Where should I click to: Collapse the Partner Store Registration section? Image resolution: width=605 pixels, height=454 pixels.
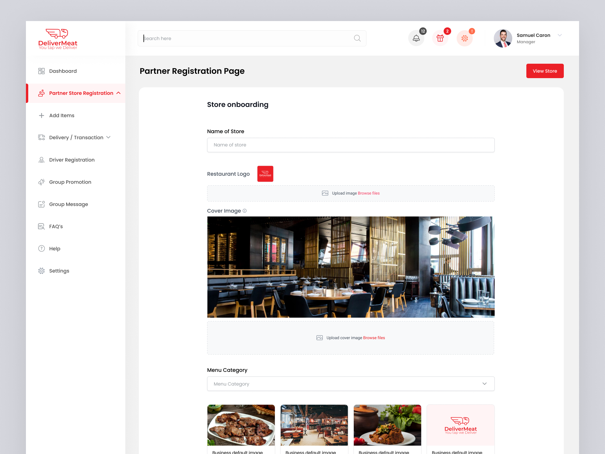point(118,93)
